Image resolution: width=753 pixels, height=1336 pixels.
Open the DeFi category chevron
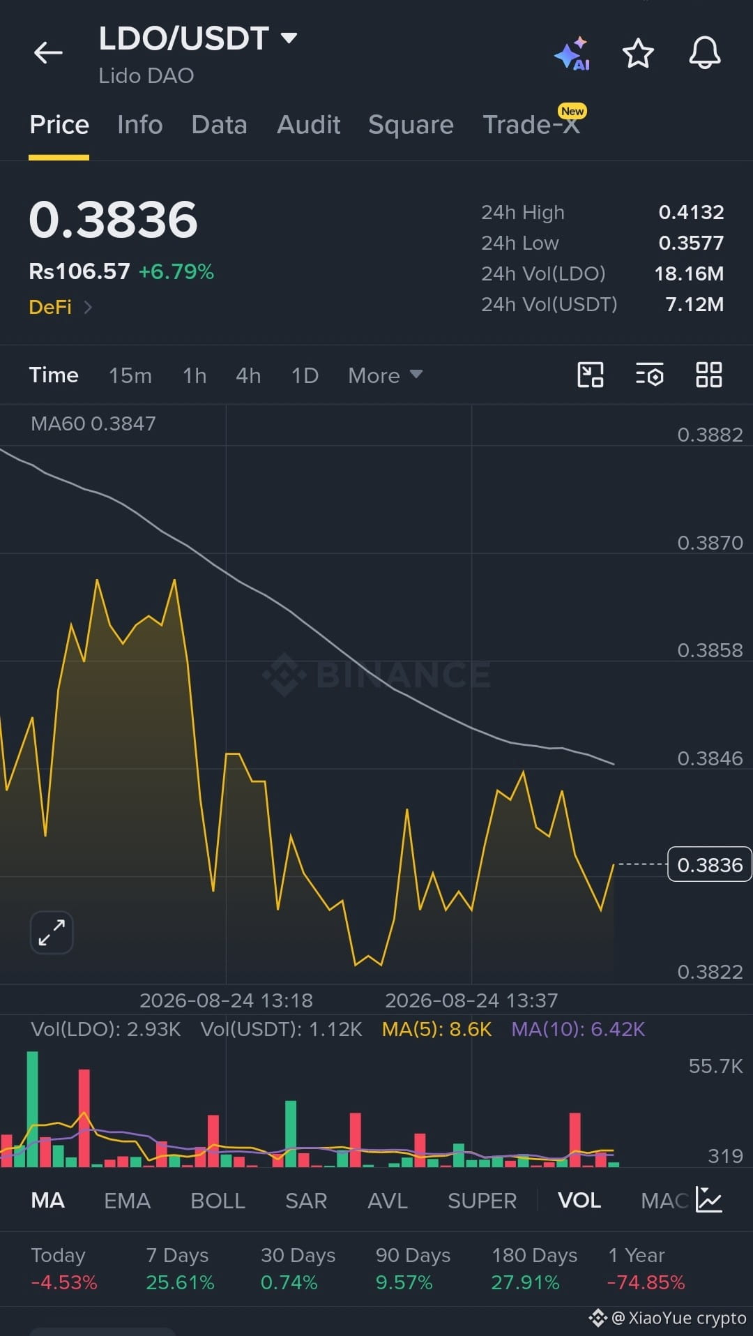(x=88, y=307)
